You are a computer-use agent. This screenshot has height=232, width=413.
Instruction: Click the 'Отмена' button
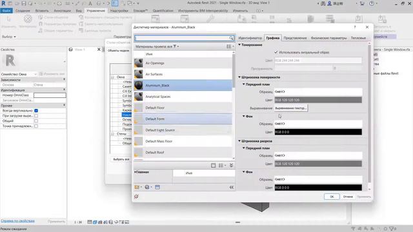click(x=348, y=197)
